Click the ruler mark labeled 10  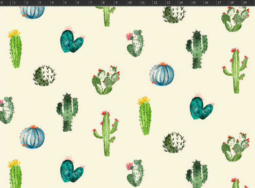pyautogui.click(x=130, y=3)
